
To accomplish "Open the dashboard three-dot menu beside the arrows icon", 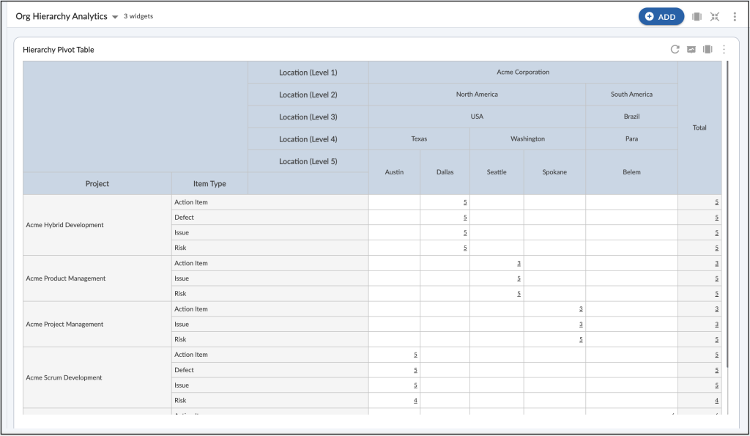I will pos(735,17).
